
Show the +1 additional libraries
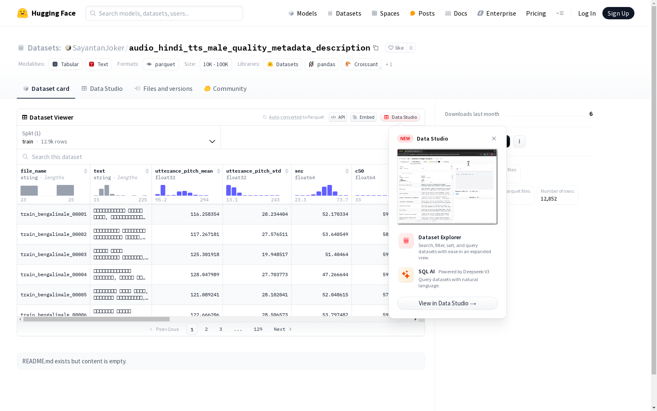point(389,65)
